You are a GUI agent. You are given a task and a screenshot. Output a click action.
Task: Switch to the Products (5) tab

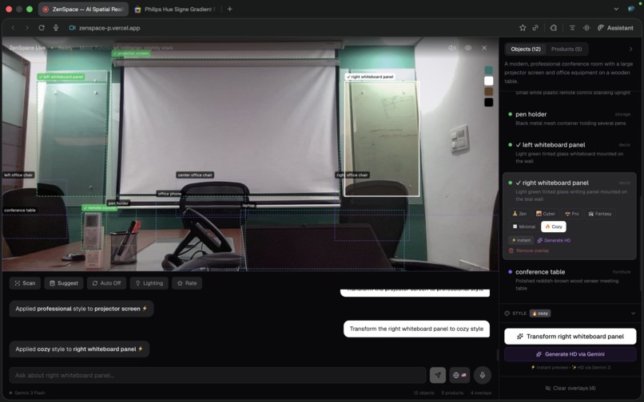566,49
